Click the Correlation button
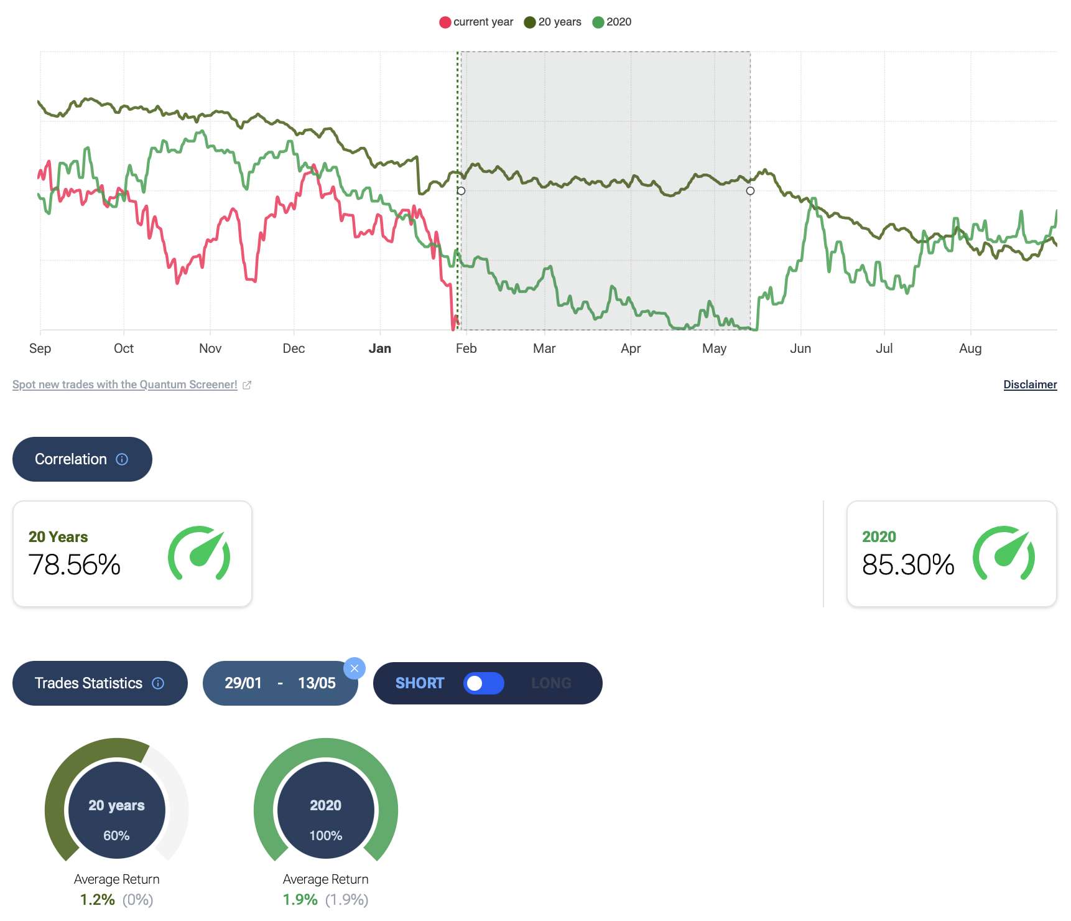 (70, 459)
